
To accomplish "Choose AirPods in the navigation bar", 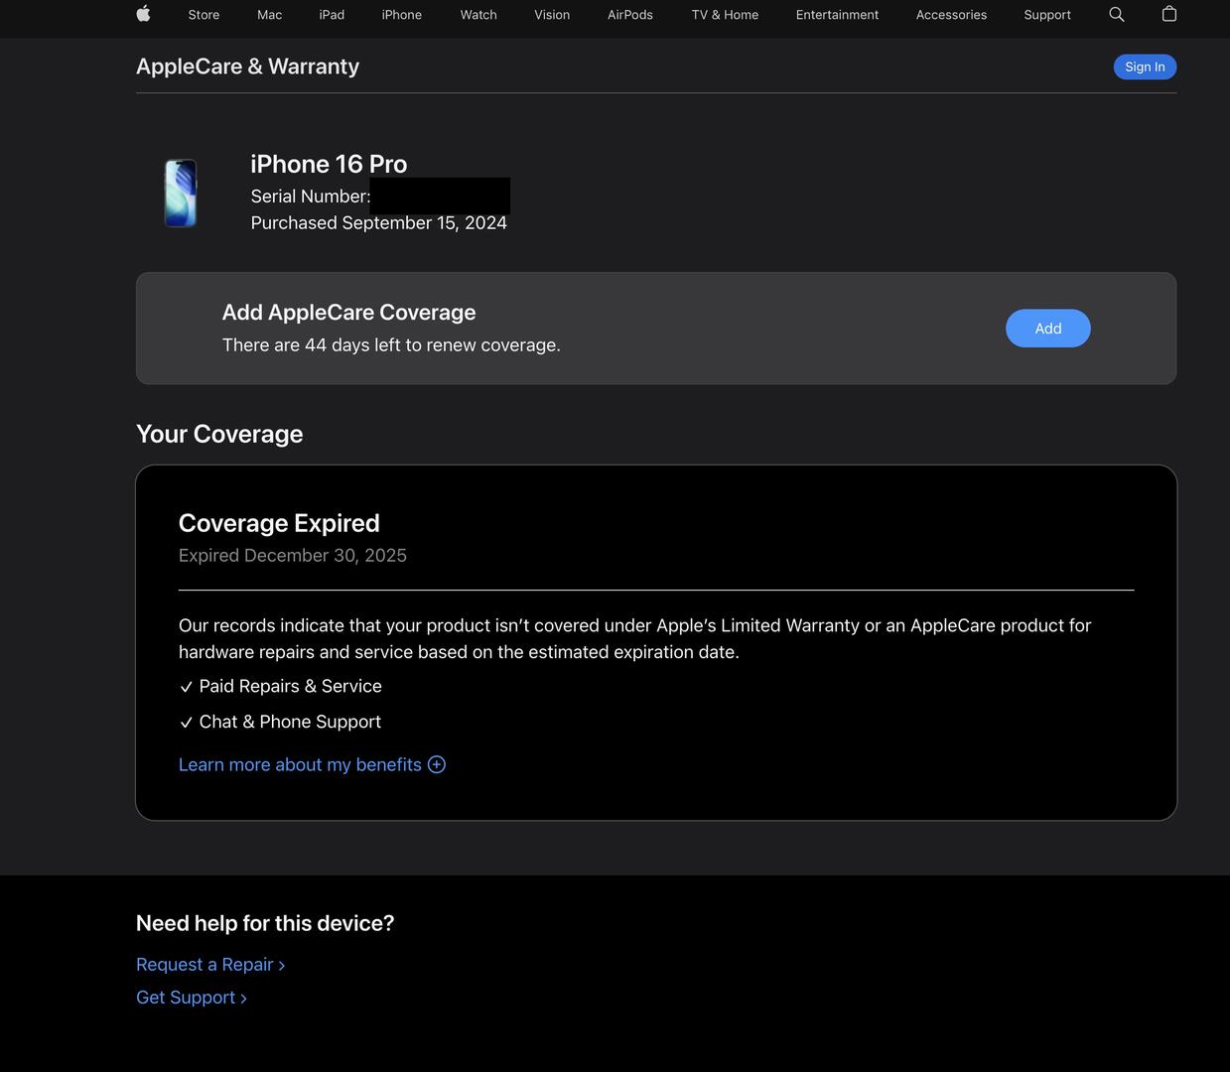I will [x=630, y=15].
